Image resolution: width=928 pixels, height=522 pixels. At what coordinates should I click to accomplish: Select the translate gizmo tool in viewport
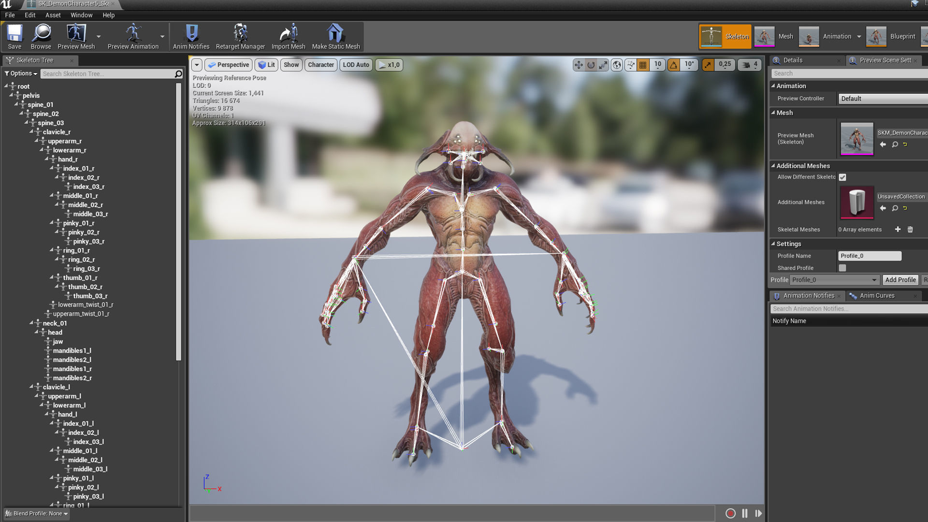tap(579, 65)
